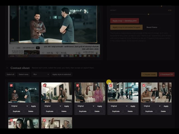
Task: Duplicate the night rooftop print
Action: (x=17, y=111)
